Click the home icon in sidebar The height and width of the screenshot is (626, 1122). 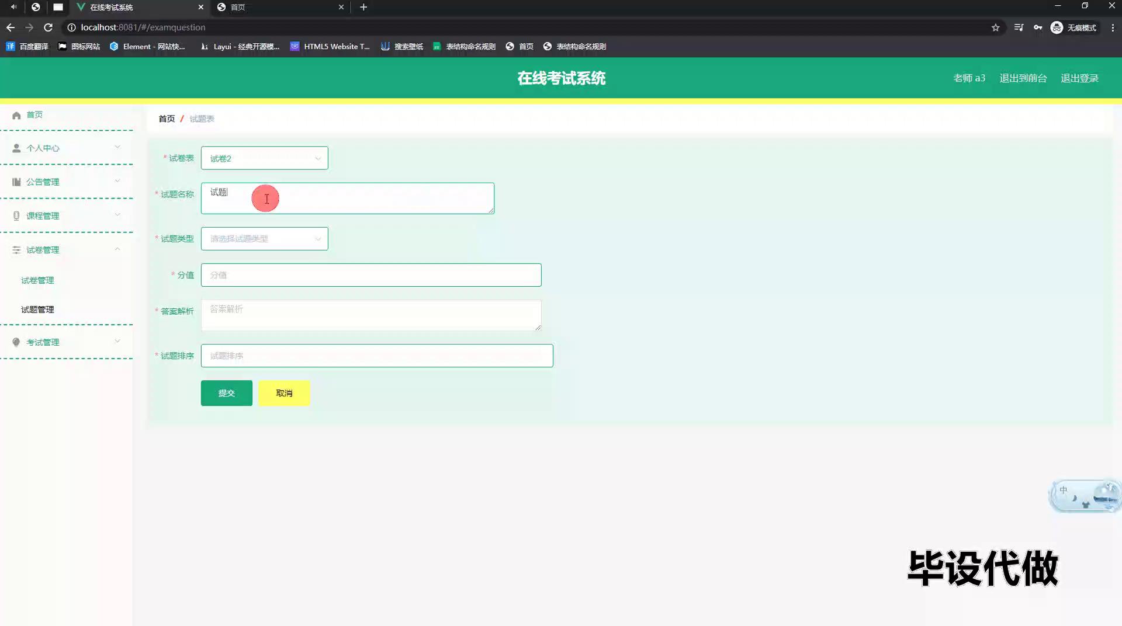pyautogui.click(x=16, y=115)
